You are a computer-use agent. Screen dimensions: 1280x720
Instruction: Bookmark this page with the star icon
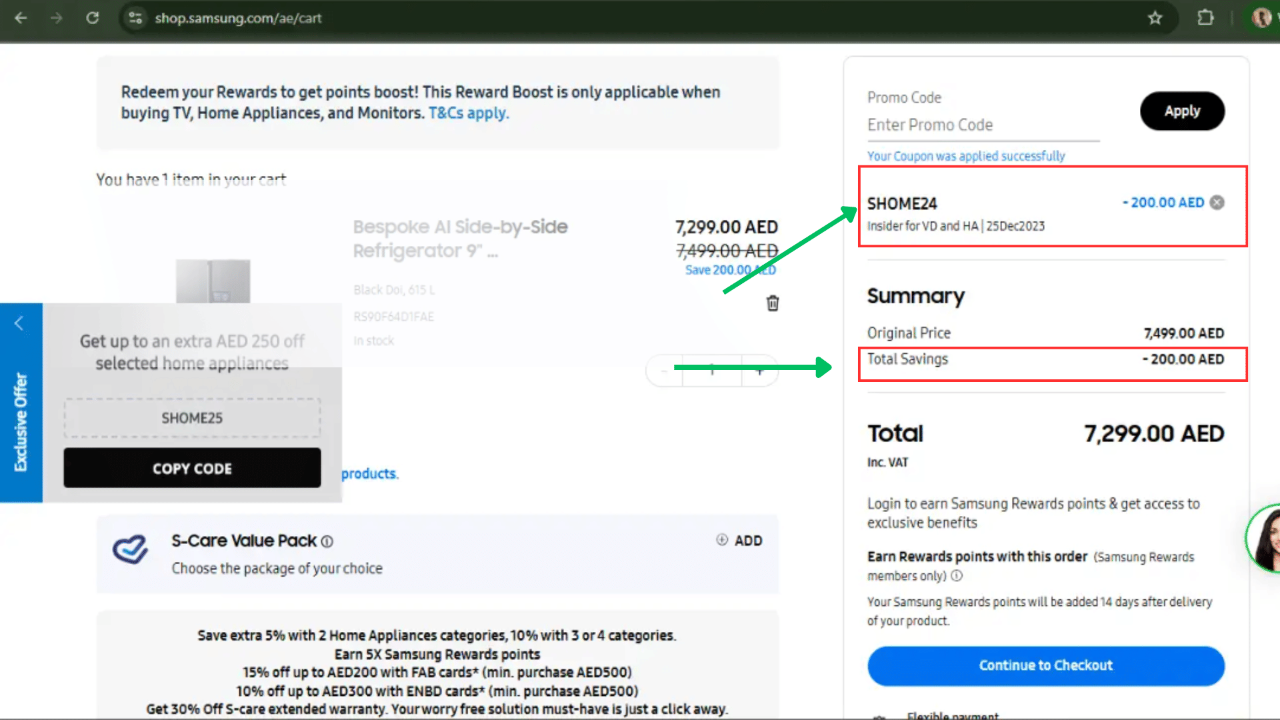(1155, 18)
